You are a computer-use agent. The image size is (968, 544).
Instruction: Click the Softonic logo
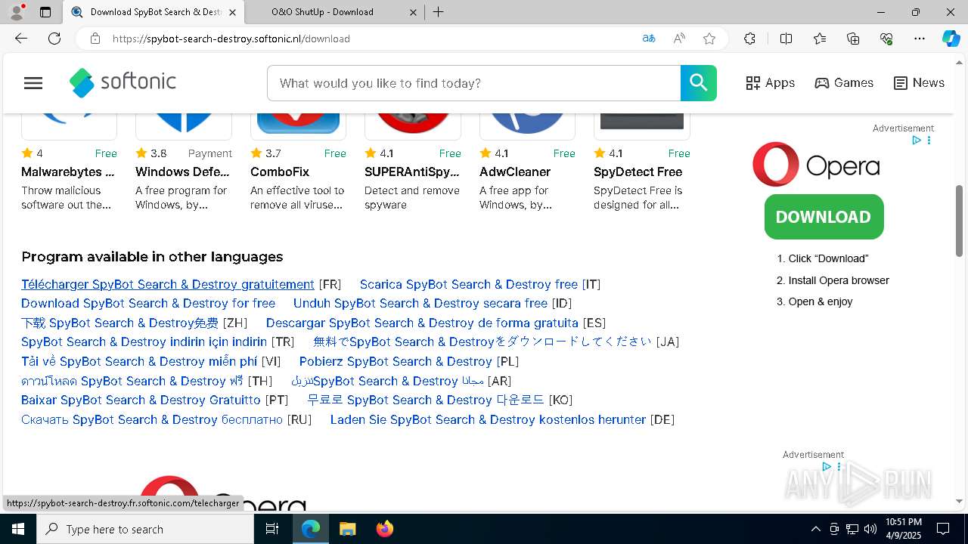123,82
